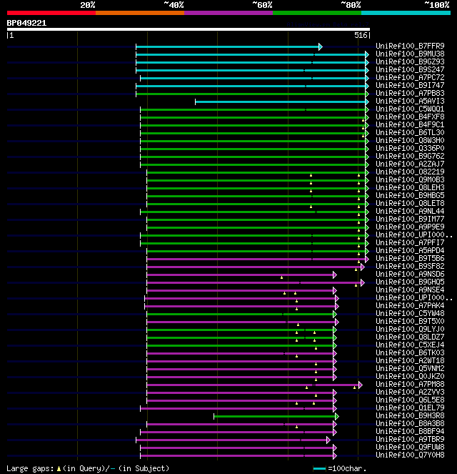Viewport: 457px width, 474px height.
Task: Select the UniRef100_A9NL44 label
Action: [410, 211]
